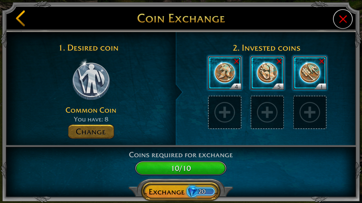Remove the helmet coin with its red X
This screenshot has height=203, width=362.
pos(237,61)
